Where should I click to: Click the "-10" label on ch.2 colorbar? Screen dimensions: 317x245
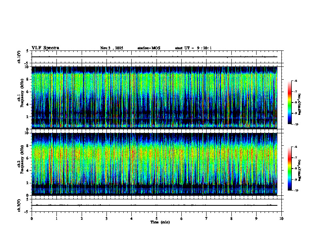point(296,191)
